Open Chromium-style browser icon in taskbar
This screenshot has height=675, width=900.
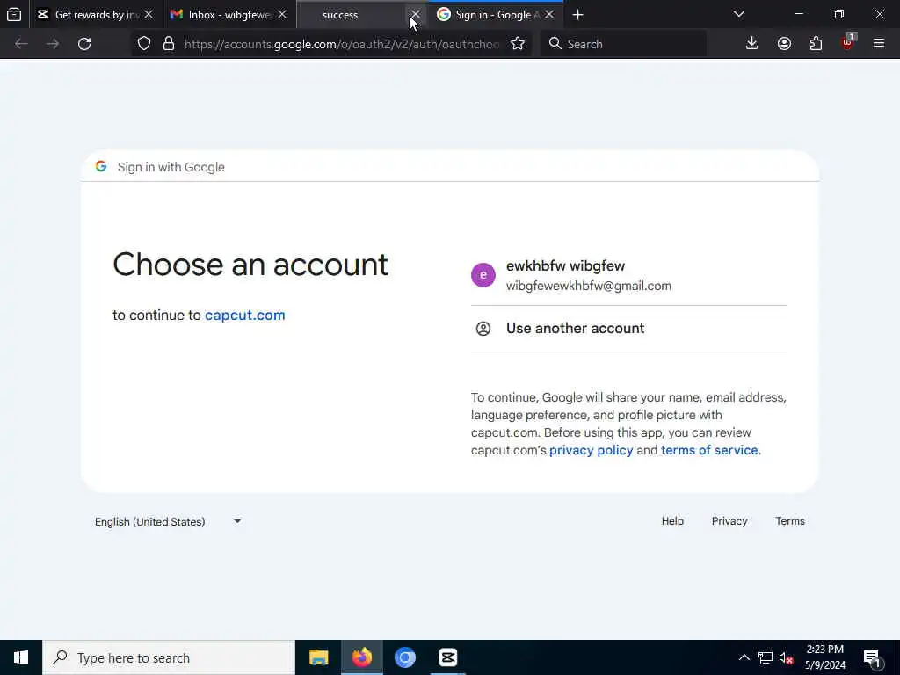point(404,657)
